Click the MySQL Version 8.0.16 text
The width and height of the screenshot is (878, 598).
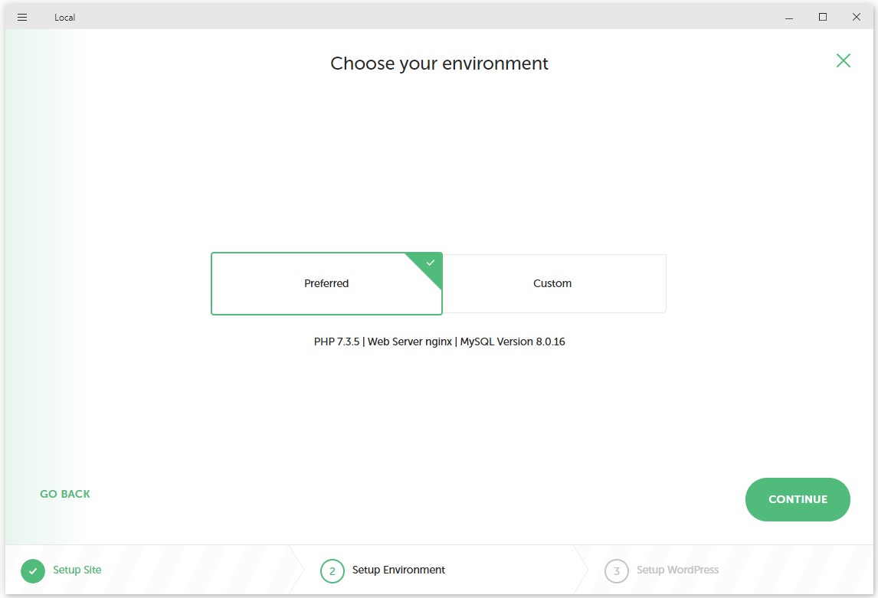point(513,342)
